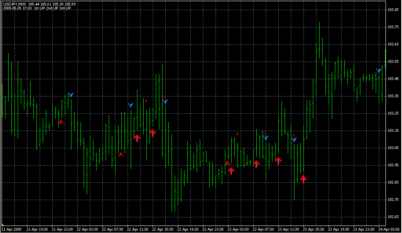Click price label 103.45
Viewport: 402px width, 233px height.
[x=393, y=78]
